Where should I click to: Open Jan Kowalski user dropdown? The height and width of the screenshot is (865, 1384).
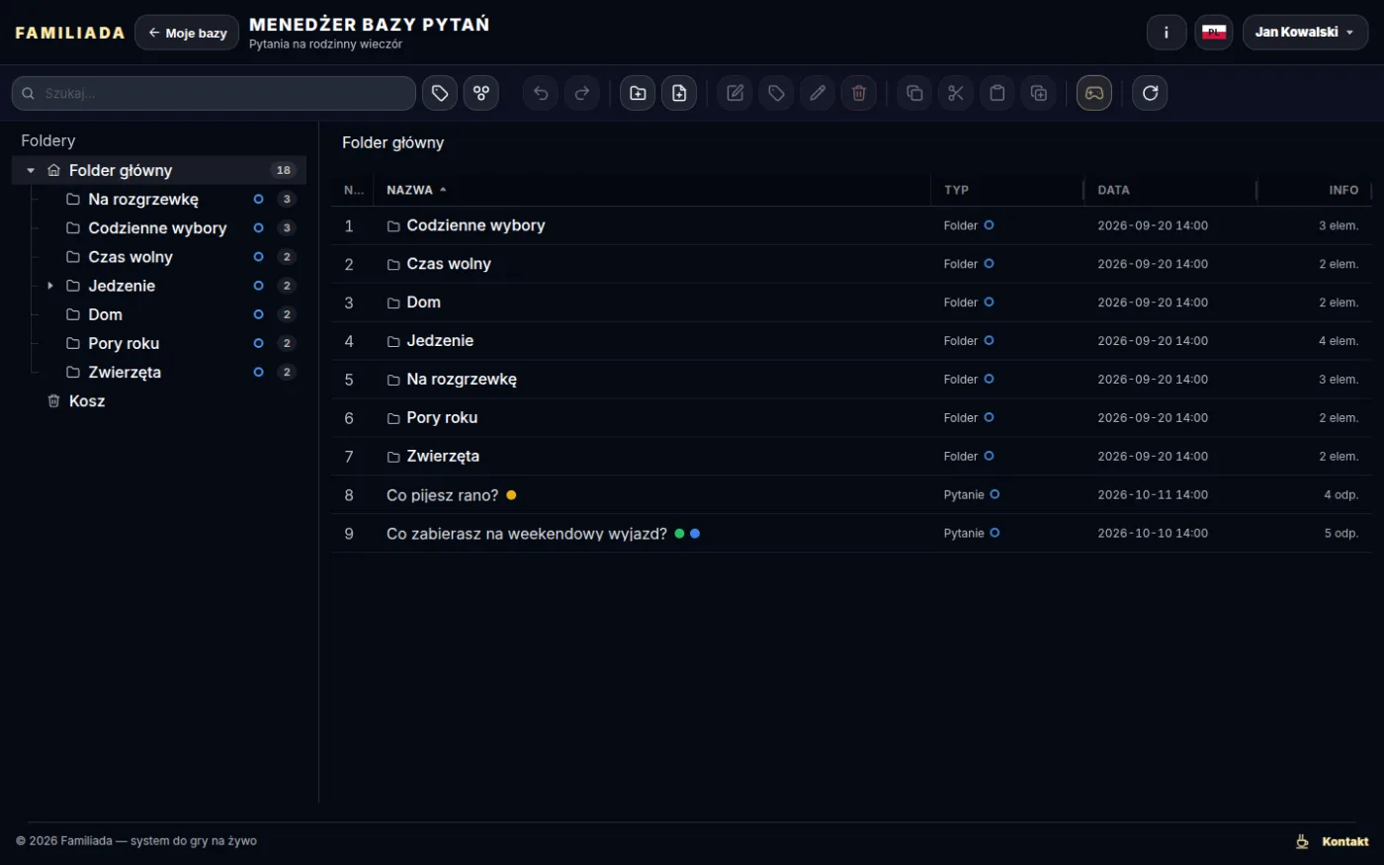(x=1305, y=33)
